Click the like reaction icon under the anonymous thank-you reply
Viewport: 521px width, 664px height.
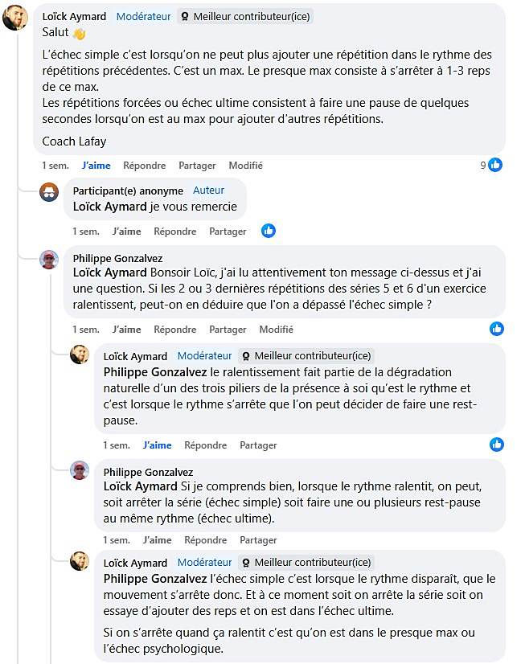coord(268,231)
